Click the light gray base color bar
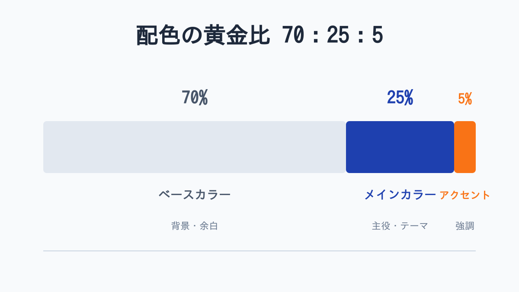The image size is (519, 292). (195, 147)
